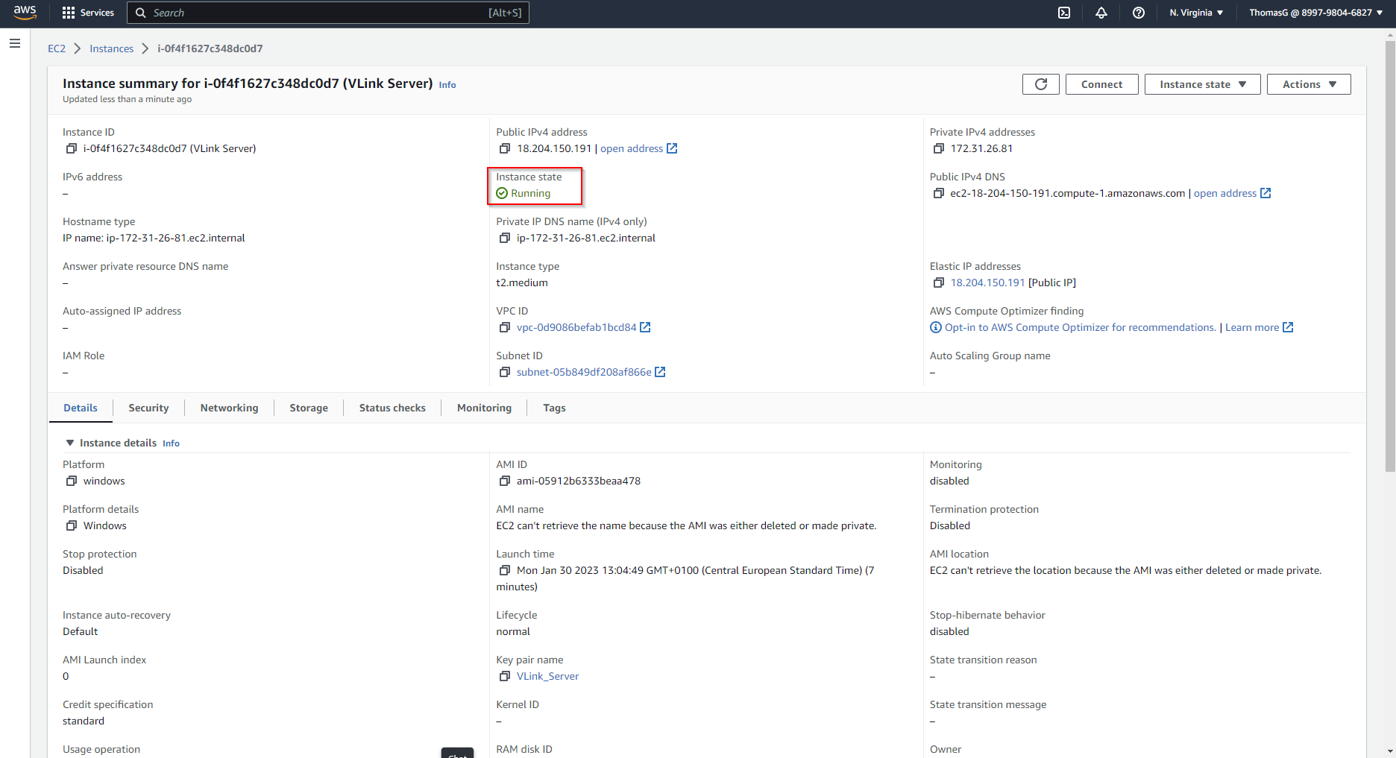Open the VLink_Server key pair link
Image resolution: width=1396 pixels, height=758 pixels.
[547, 676]
